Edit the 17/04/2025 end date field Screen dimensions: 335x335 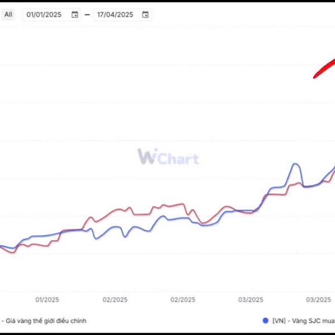coord(122,15)
